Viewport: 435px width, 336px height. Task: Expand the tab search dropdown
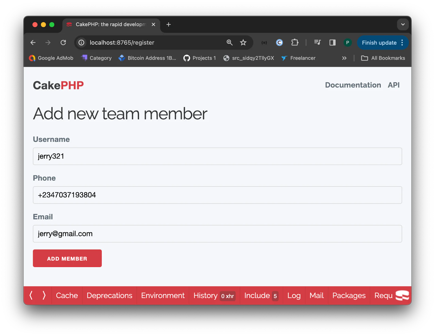coord(403,24)
